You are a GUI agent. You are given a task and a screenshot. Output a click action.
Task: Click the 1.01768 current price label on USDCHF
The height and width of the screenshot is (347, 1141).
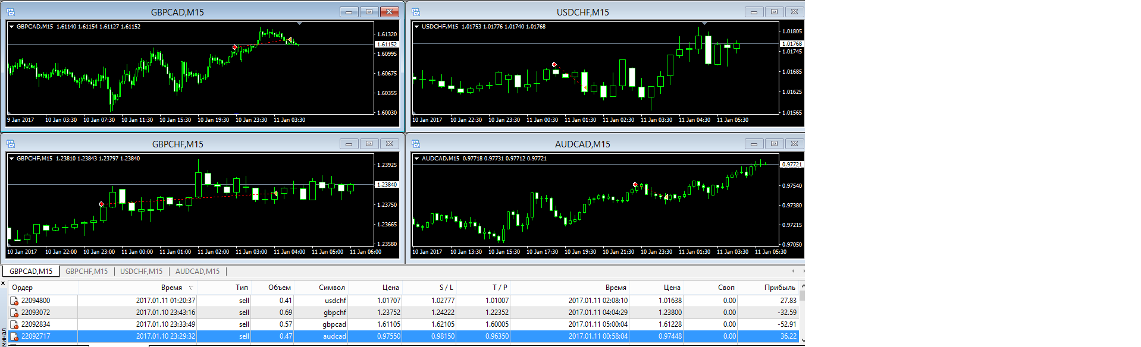[x=792, y=44]
